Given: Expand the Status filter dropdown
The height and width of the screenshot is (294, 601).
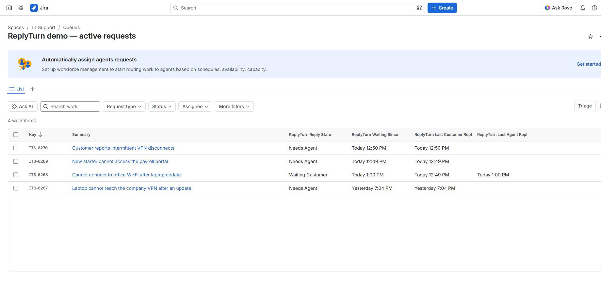Looking at the screenshot, I should [x=162, y=106].
